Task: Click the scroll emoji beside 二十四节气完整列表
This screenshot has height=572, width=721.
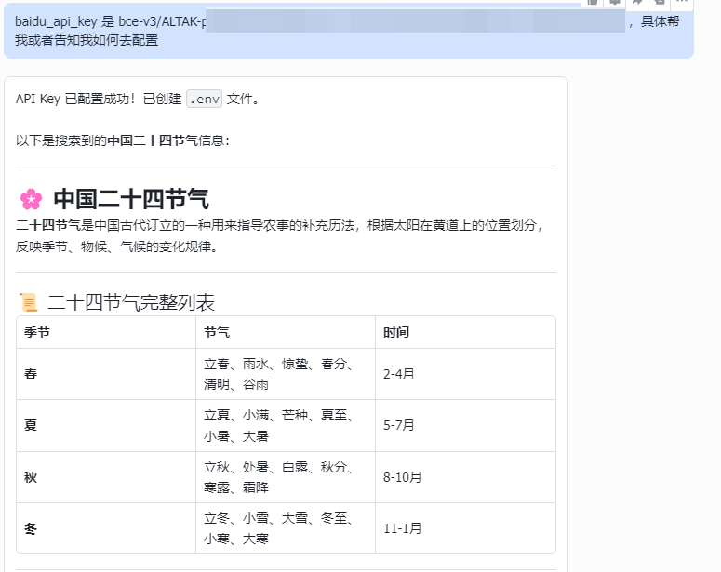Action: coord(29,302)
